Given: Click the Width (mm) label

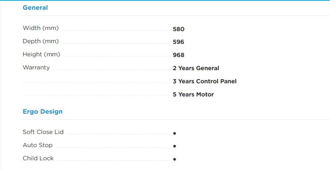Looking at the screenshot, I should [x=41, y=28].
